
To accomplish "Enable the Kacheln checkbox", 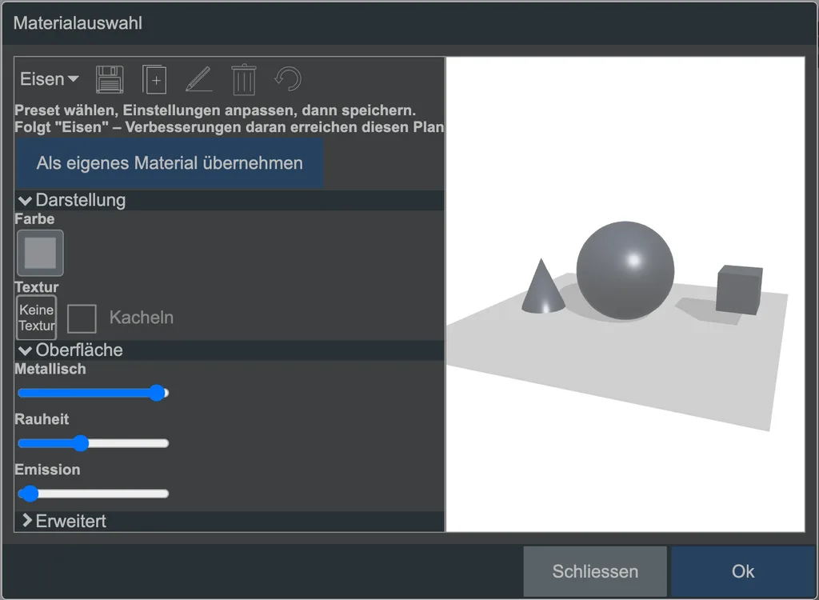I will click(82, 318).
